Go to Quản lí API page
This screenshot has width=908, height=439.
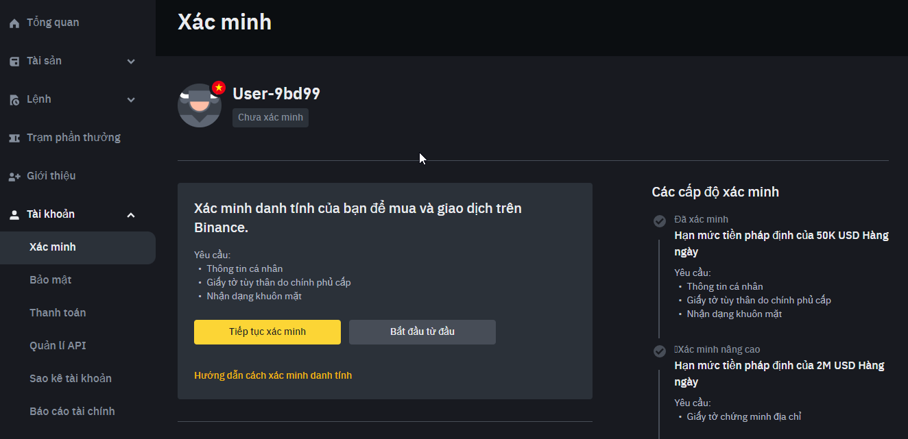58,346
